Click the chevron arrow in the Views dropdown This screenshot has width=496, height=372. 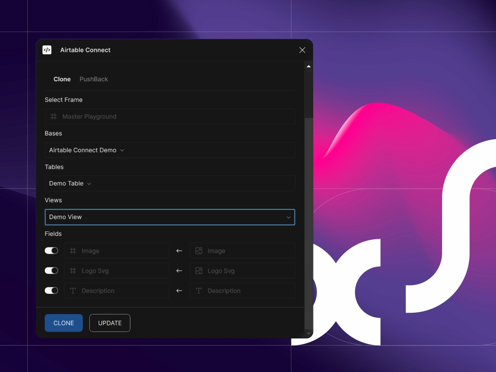[288, 217]
